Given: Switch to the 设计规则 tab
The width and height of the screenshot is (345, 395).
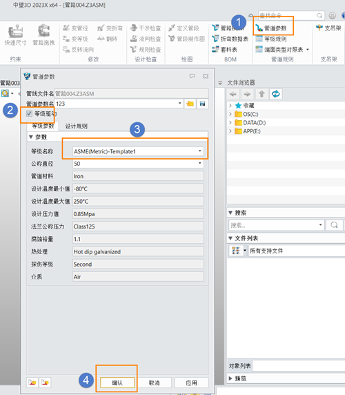Looking at the screenshot, I should click(x=77, y=126).
